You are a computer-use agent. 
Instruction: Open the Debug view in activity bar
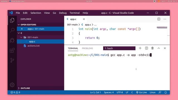(12, 40)
